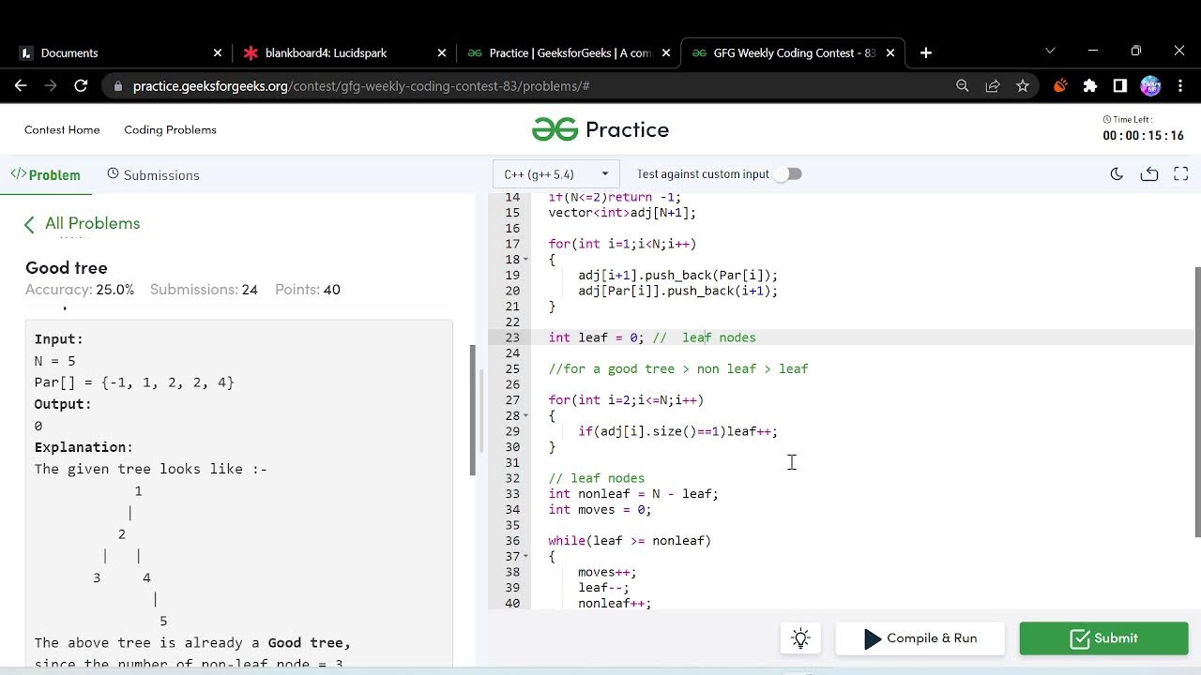
Task: Open the profile avatar icon
Action: pos(1150,85)
